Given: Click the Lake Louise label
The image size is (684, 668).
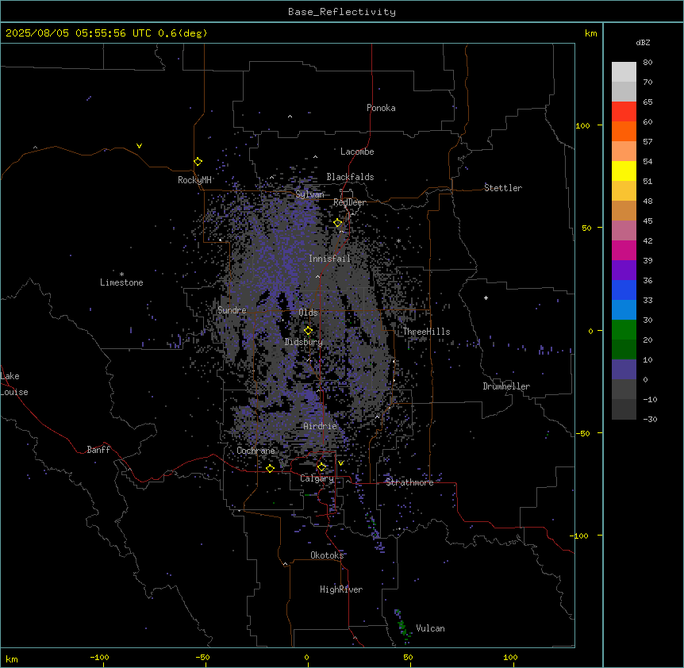Looking at the screenshot, I should pyautogui.click(x=14, y=384).
